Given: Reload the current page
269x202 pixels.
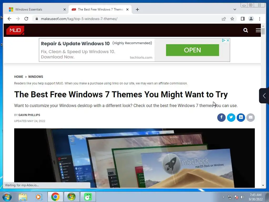Looking at the screenshot, I should pos(26,19).
